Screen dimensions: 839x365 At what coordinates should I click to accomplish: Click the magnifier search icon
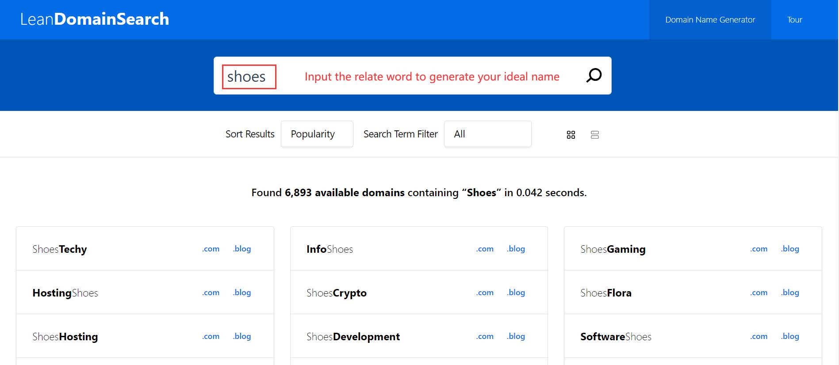click(x=594, y=76)
